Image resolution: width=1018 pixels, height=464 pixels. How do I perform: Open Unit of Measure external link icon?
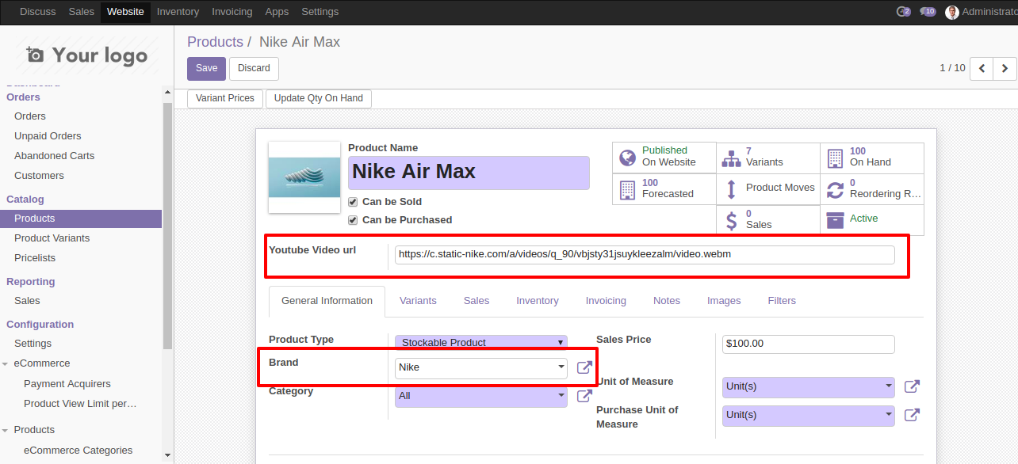912,386
